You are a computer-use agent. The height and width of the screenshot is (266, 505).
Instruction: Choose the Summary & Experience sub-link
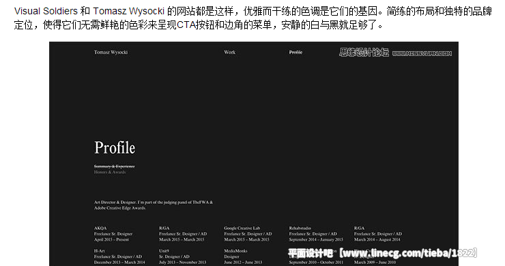click(x=115, y=166)
